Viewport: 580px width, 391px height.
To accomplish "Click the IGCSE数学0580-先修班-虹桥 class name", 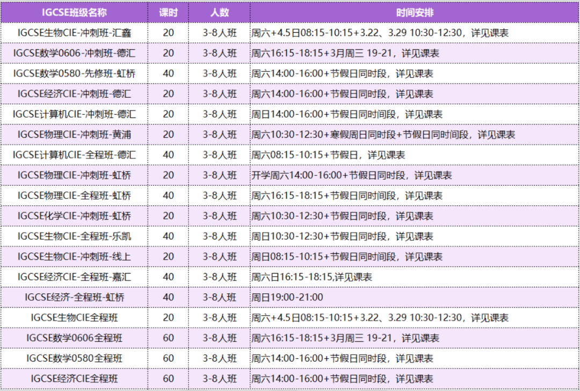I will 74,73.
